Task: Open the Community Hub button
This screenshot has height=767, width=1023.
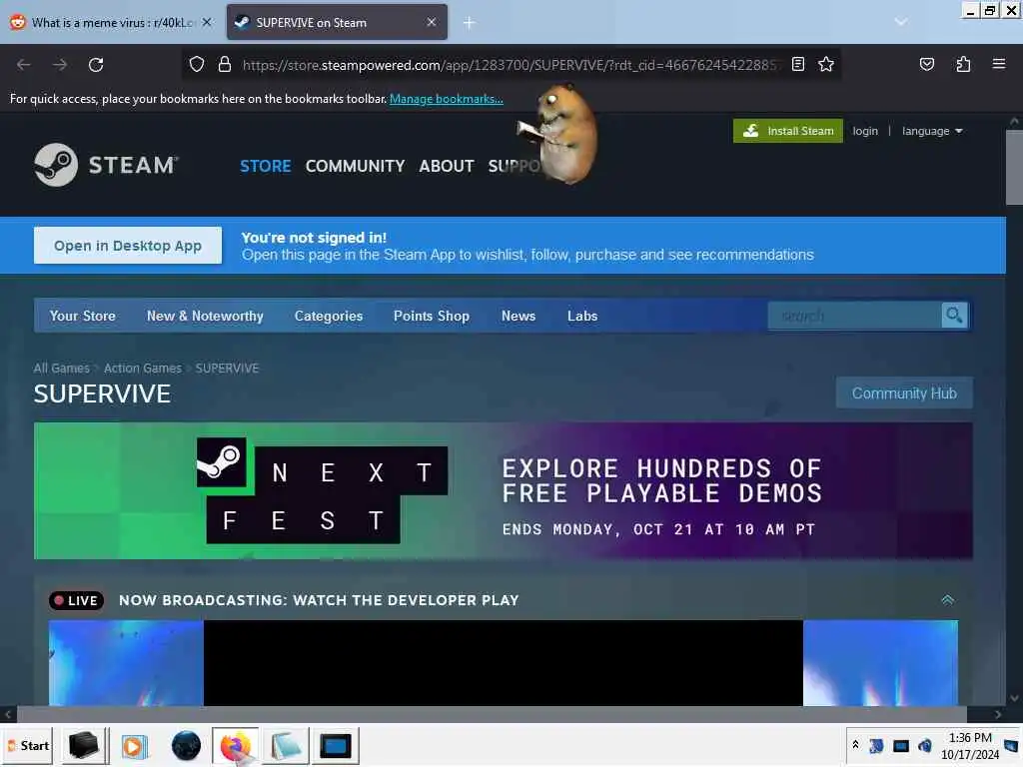Action: (x=904, y=393)
